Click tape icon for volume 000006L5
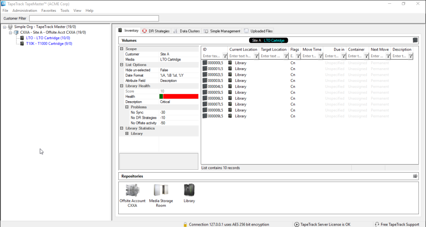Screen dimensions: 426x227 click(205, 98)
